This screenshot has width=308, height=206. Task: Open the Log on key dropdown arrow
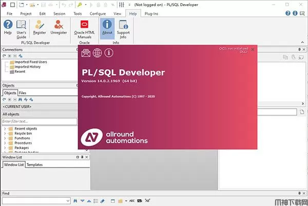86,5
